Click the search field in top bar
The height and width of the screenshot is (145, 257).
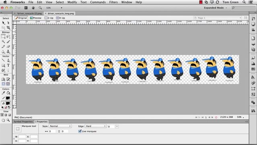coord(243,8)
